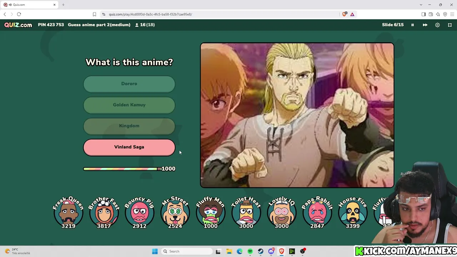
Task: Go back in browser history
Action: point(5,14)
